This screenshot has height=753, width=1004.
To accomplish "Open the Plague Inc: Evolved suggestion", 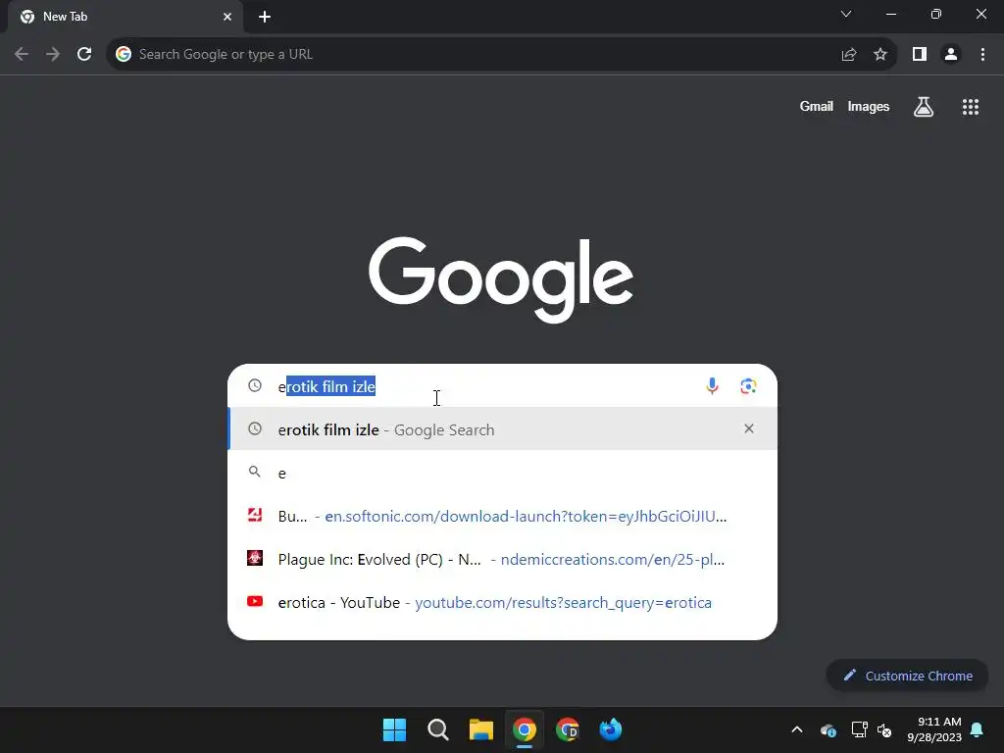I will pos(503,559).
